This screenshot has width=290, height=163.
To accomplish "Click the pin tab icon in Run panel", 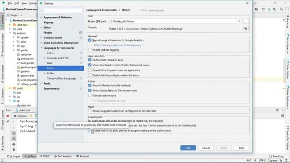I will pyautogui.click(x=8, y=121).
